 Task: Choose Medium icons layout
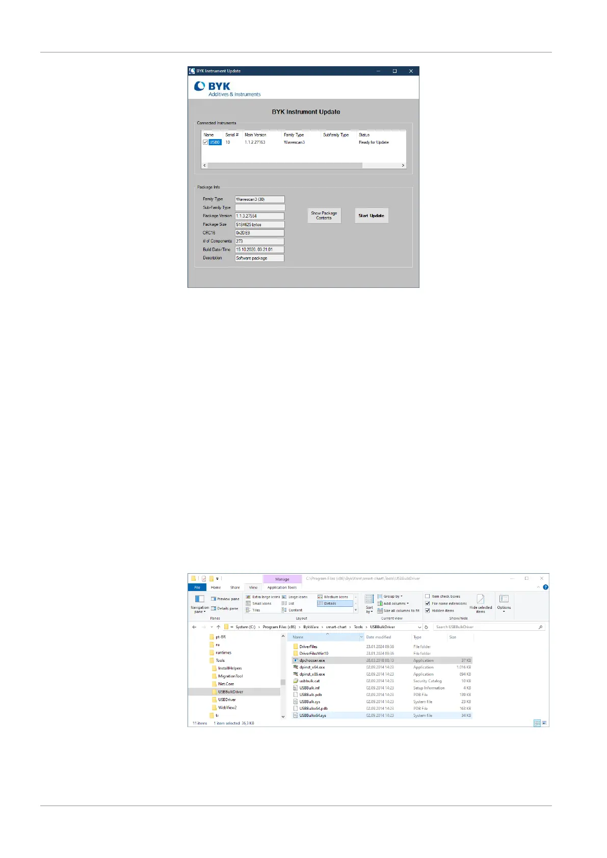pos(333,597)
